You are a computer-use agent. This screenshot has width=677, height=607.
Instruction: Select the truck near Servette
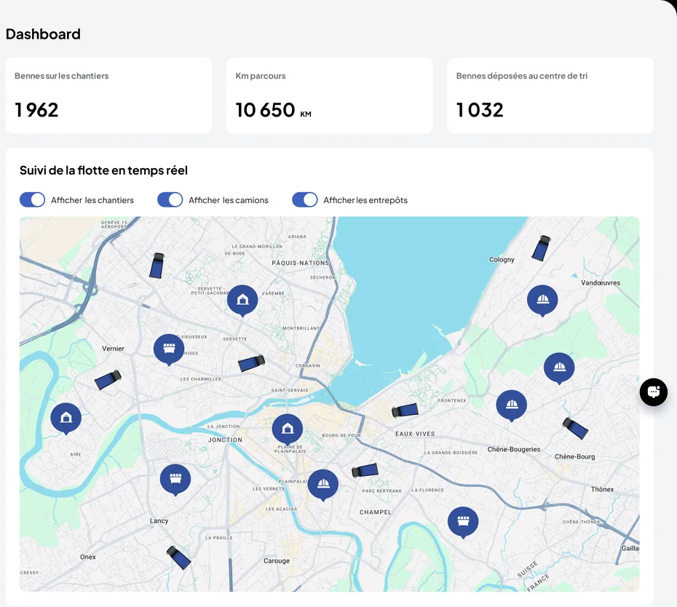click(x=252, y=363)
